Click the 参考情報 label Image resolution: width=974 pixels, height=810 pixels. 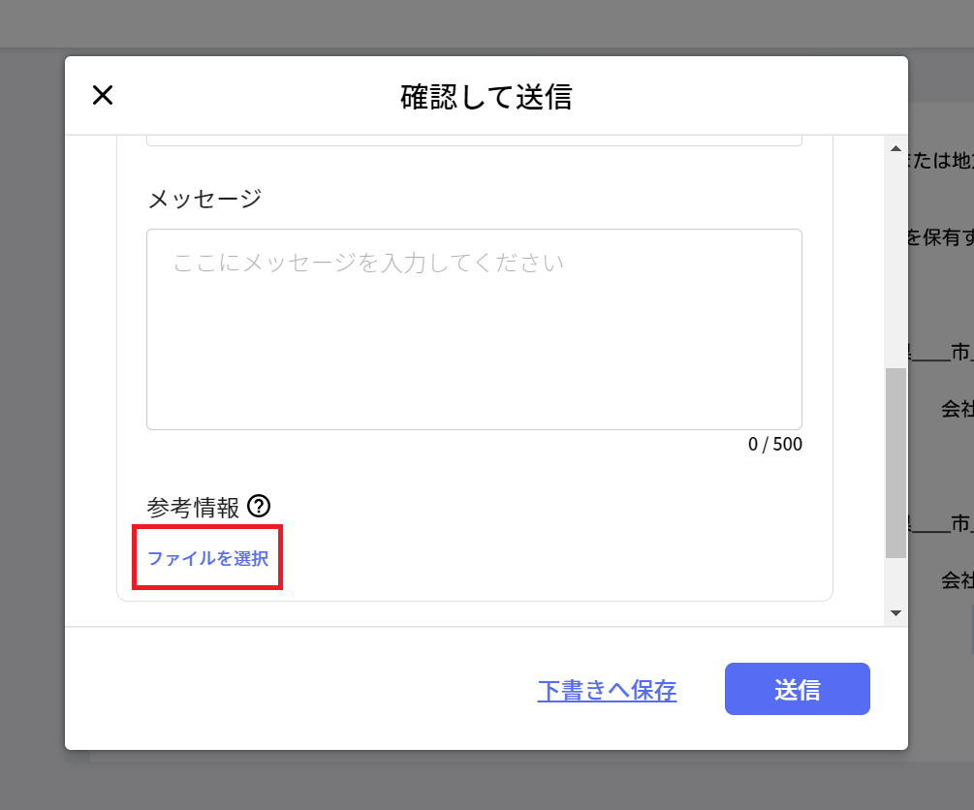click(x=193, y=508)
